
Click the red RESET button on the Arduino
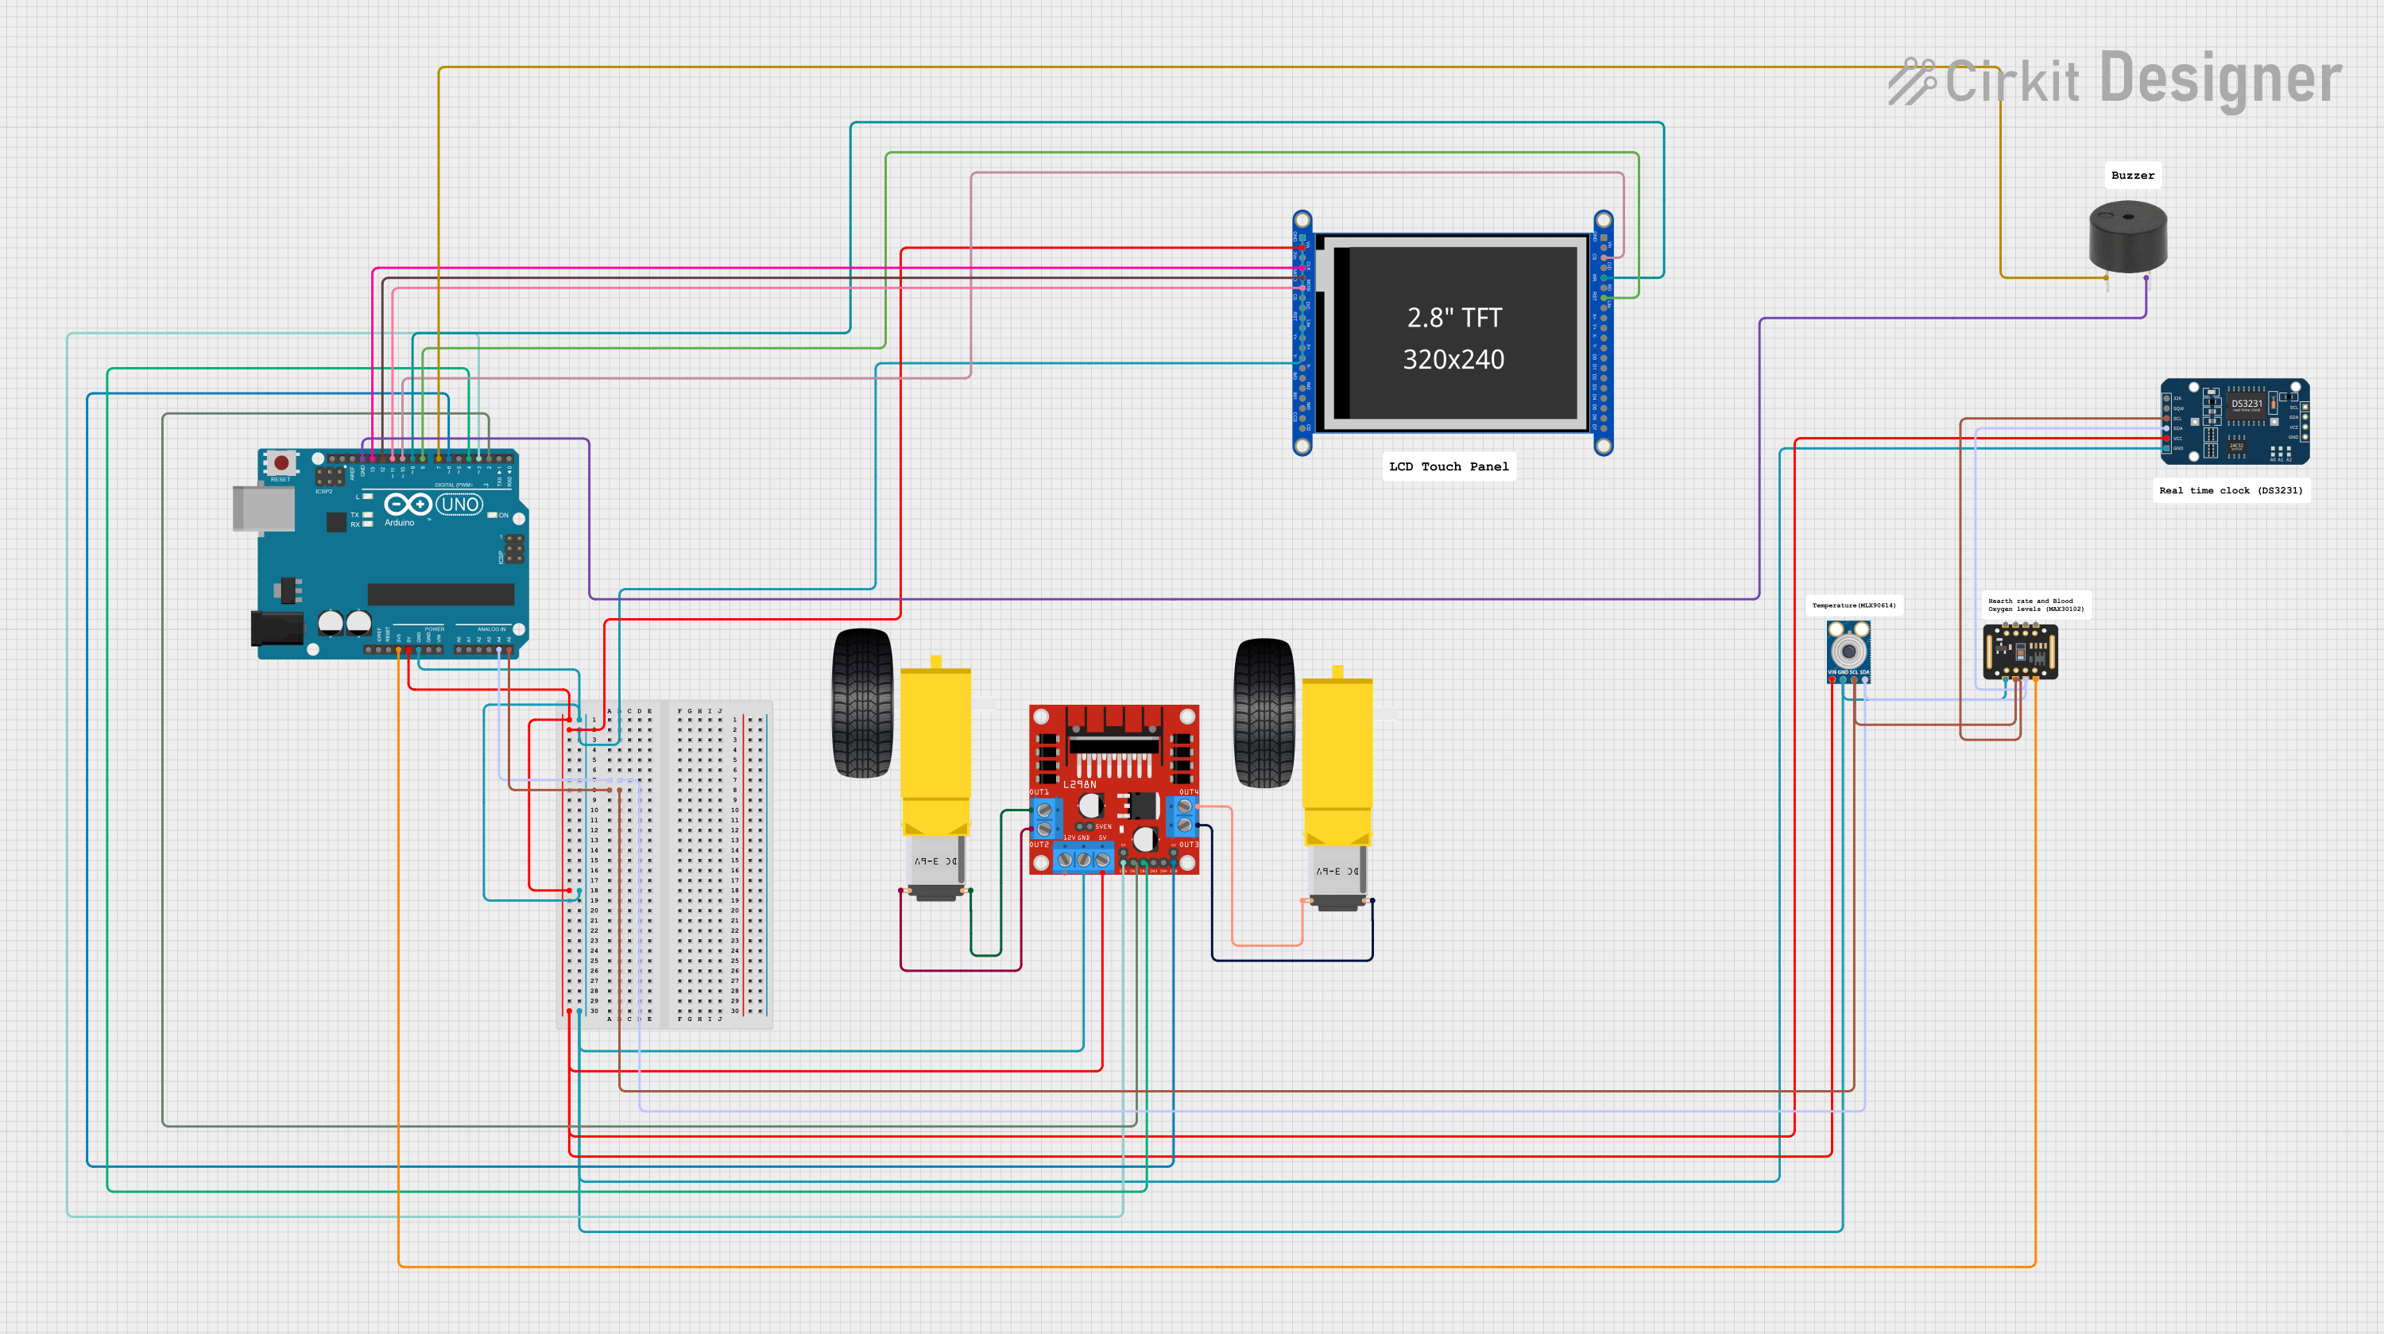(x=281, y=462)
